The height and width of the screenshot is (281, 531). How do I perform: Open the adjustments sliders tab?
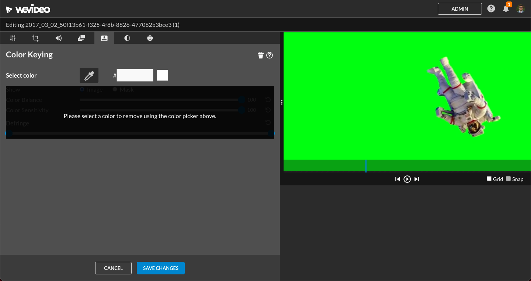click(13, 38)
